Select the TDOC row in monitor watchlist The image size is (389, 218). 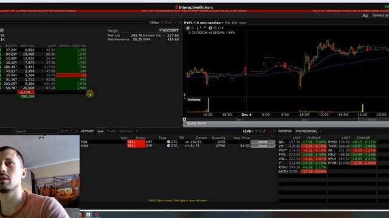coord(352,146)
